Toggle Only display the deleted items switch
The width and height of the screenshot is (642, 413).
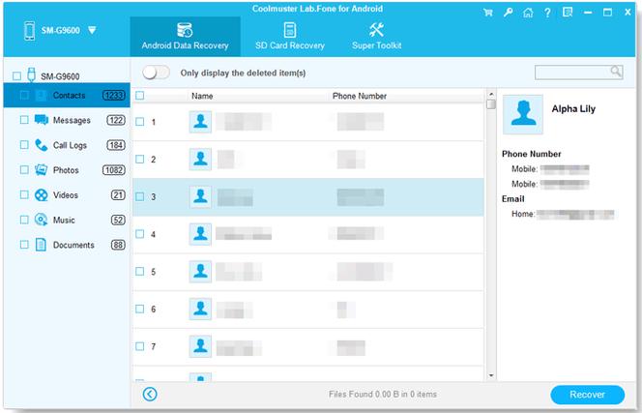[156, 73]
